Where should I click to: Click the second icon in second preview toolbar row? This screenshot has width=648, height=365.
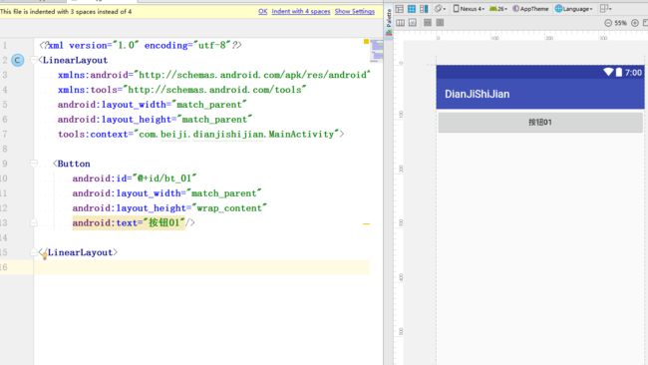point(413,23)
